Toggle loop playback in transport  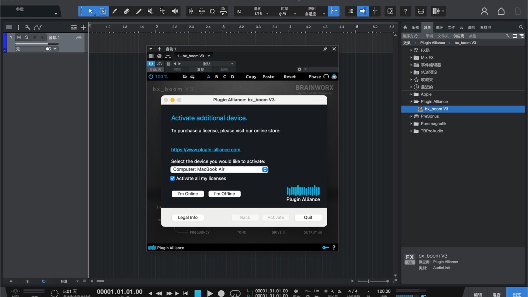(x=235, y=293)
